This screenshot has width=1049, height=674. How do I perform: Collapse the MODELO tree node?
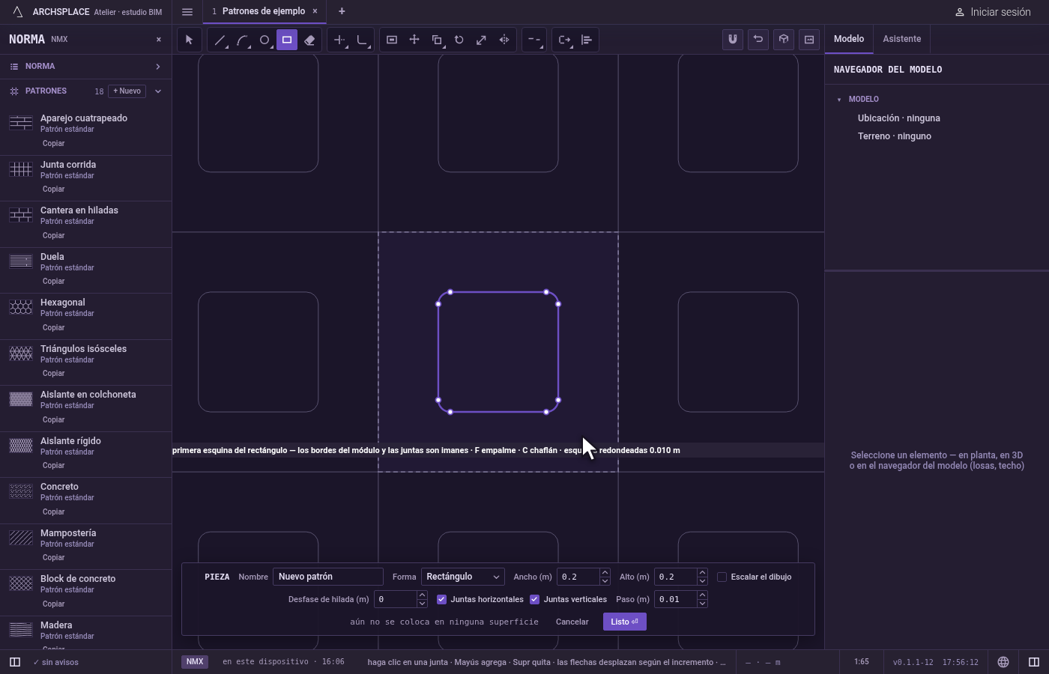tap(839, 100)
